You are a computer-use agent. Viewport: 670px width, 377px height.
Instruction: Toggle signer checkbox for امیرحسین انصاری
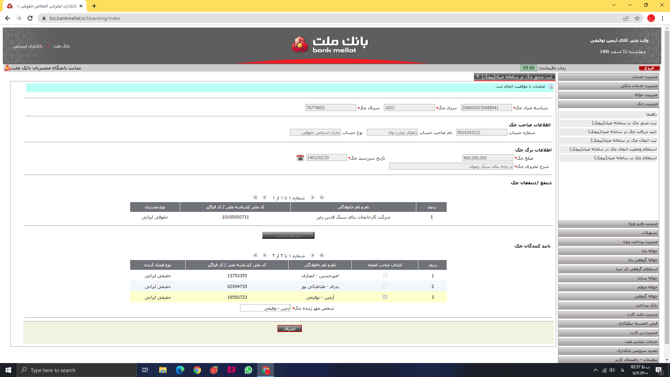(385, 275)
